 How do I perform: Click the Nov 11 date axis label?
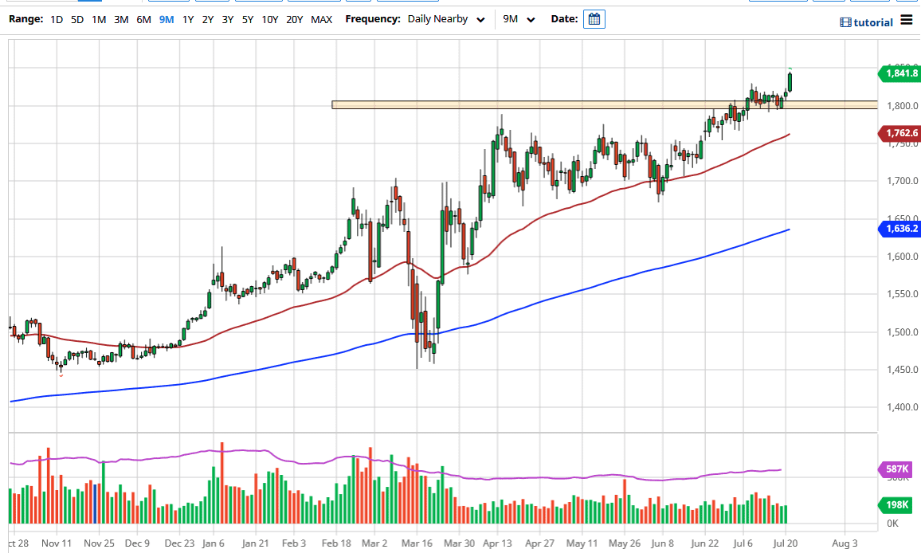point(57,543)
